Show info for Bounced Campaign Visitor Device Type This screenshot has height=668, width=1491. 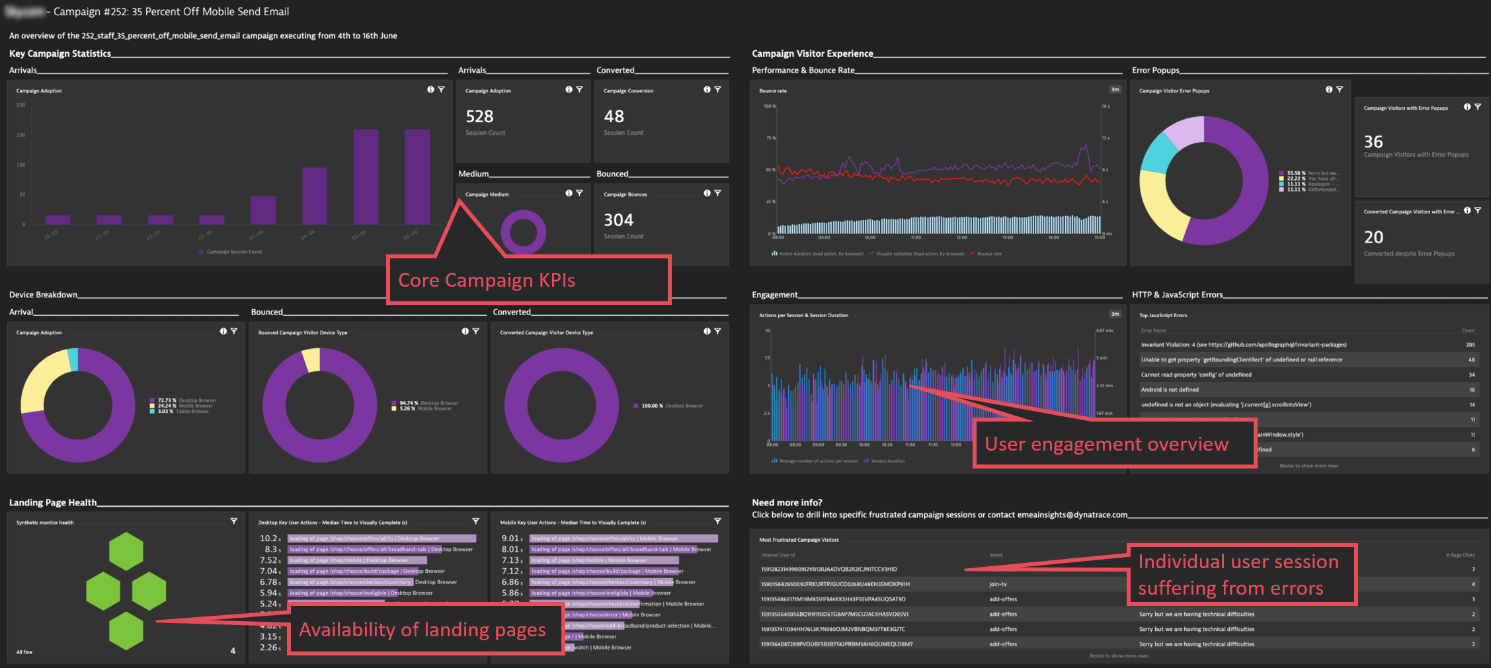465,332
